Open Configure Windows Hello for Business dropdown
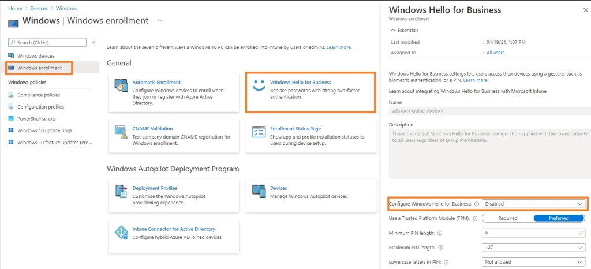This screenshot has height=269, width=591. (x=533, y=204)
